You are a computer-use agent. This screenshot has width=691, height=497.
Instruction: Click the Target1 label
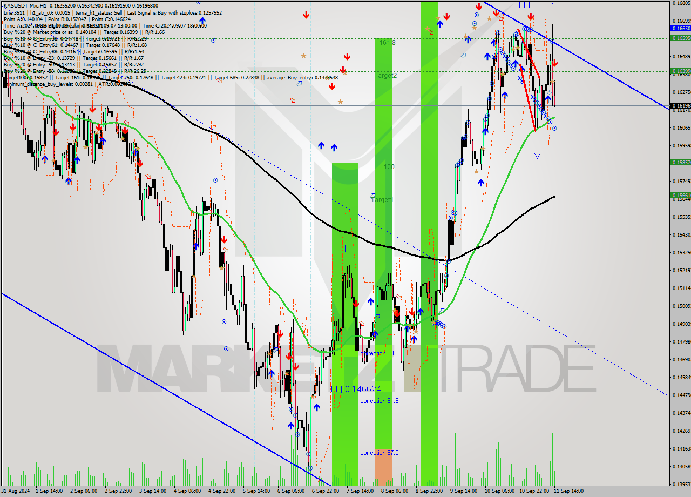pyautogui.click(x=382, y=200)
